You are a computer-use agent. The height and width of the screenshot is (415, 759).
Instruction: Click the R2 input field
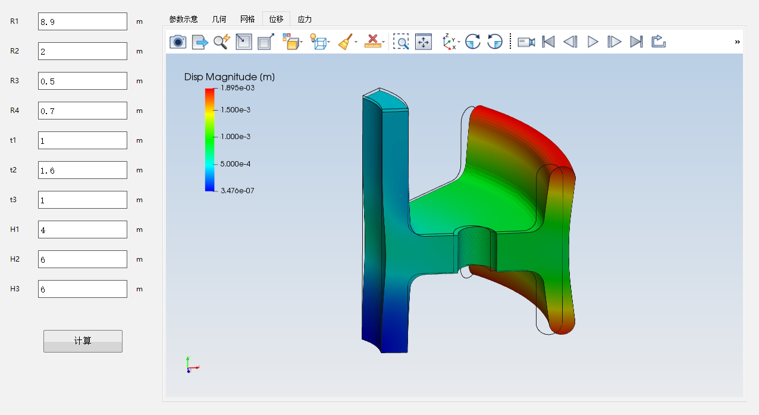83,51
